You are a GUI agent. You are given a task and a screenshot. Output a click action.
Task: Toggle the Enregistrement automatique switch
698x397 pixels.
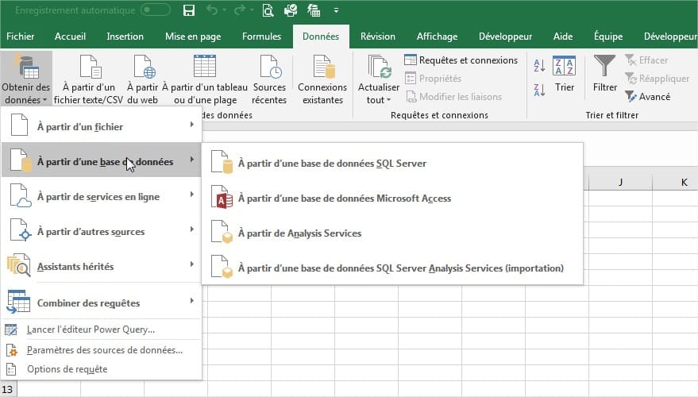point(156,10)
